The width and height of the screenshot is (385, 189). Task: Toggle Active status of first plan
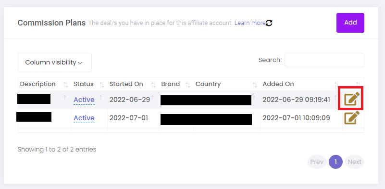(84, 100)
